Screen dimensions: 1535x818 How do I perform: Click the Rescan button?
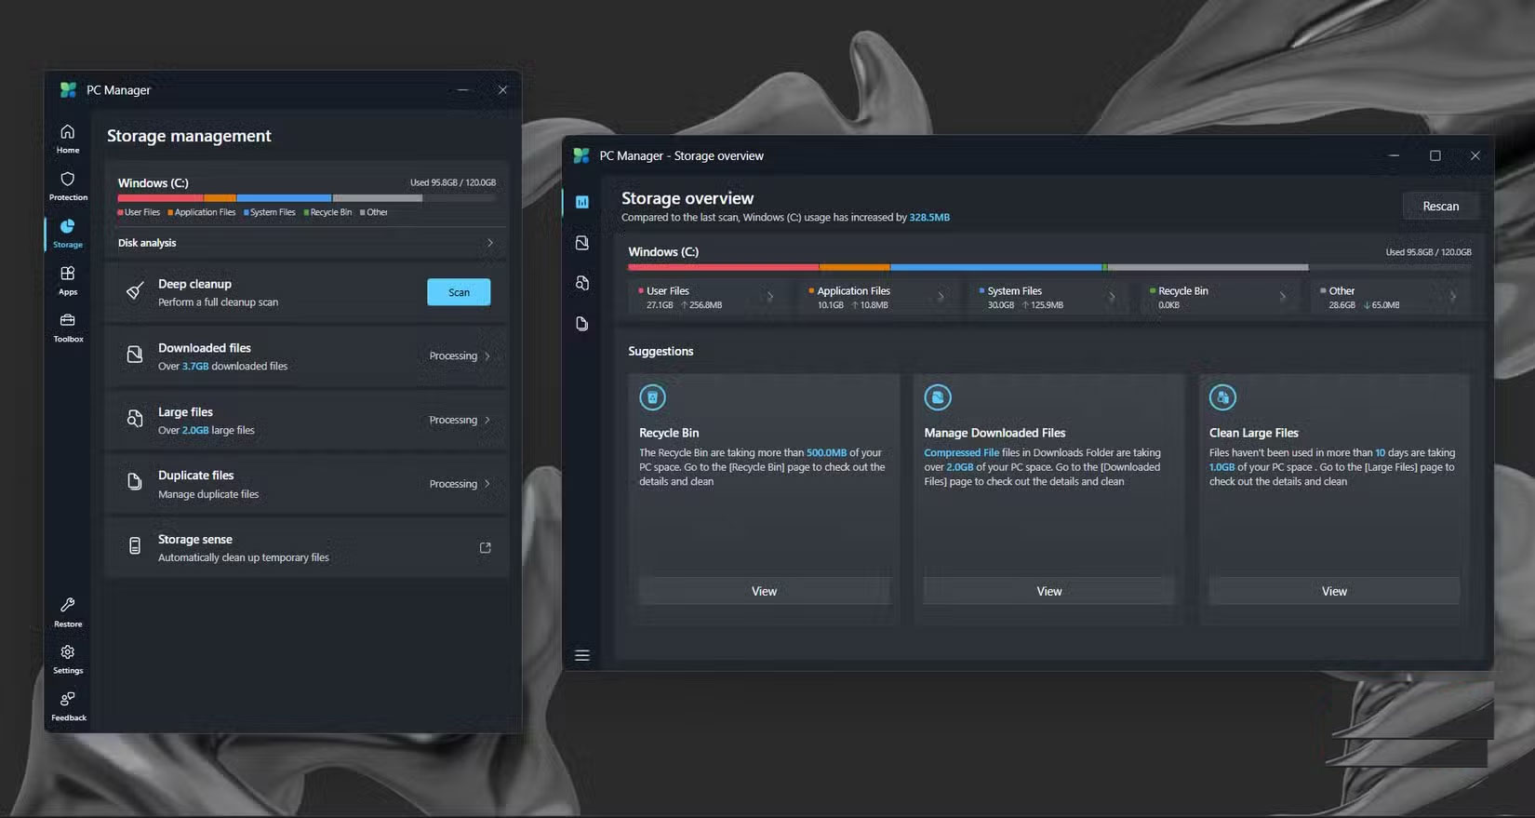(x=1440, y=207)
